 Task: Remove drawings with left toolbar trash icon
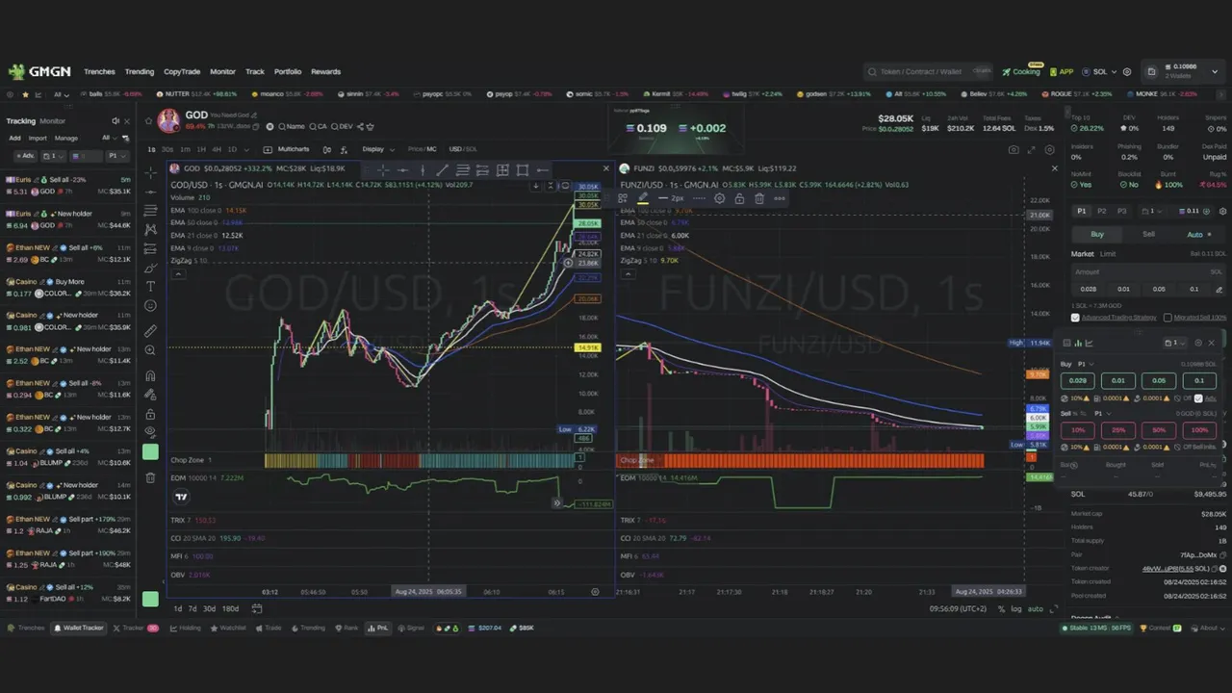click(150, 477)
